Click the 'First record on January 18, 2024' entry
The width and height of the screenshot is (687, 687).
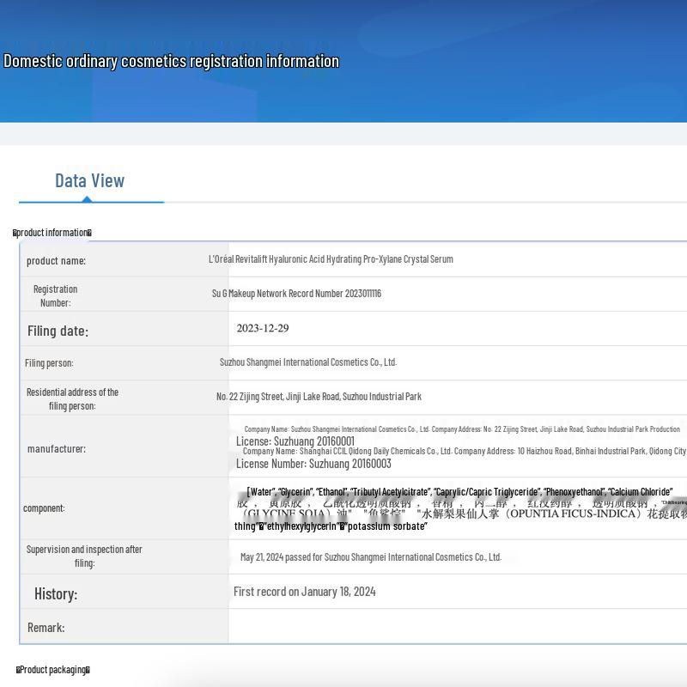[304, 592]
